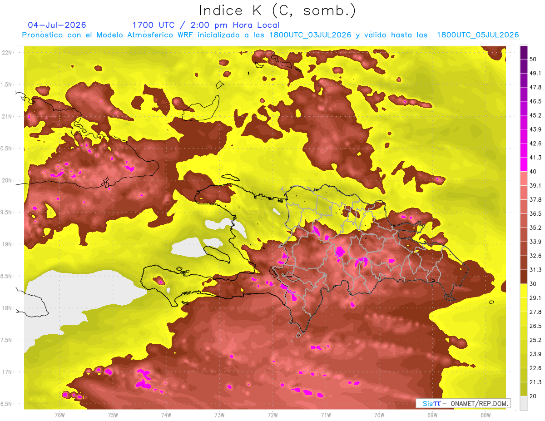Click the colorbar value 47.8

(535, 87)
